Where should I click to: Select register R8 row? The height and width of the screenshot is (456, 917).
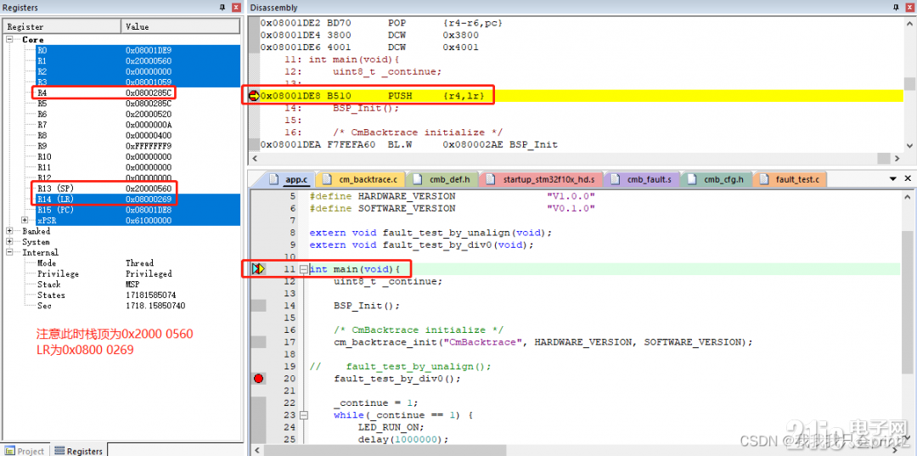138,135
